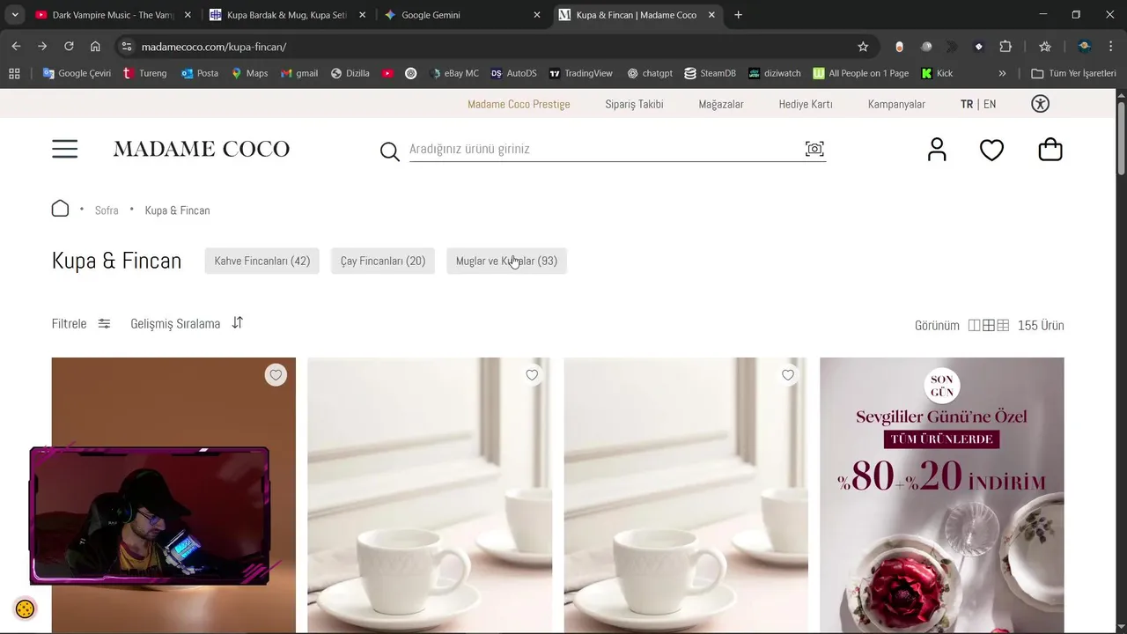
Task: Open the Chrome profile avatar
Action: (x=1085, y=47)
